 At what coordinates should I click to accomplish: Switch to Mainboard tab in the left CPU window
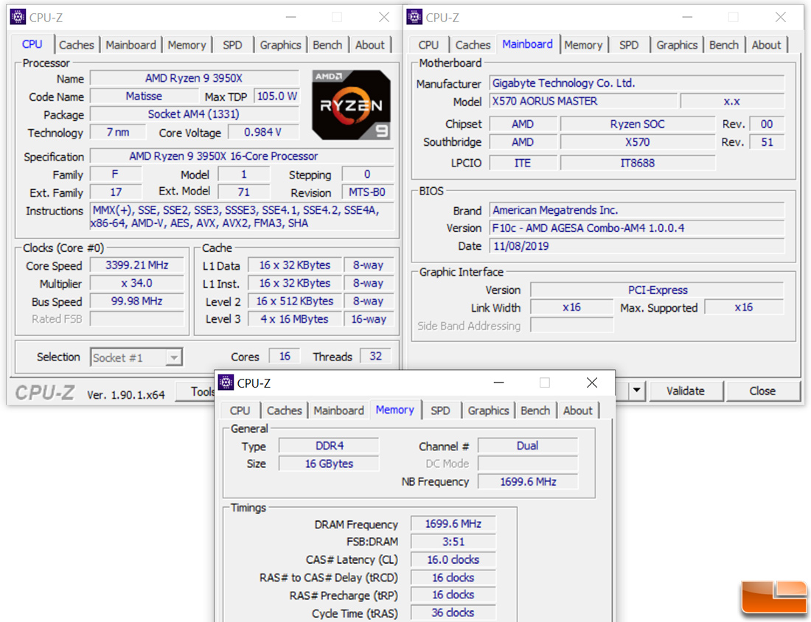point(130,45)
